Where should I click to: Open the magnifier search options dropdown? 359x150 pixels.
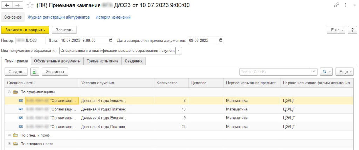326,72
